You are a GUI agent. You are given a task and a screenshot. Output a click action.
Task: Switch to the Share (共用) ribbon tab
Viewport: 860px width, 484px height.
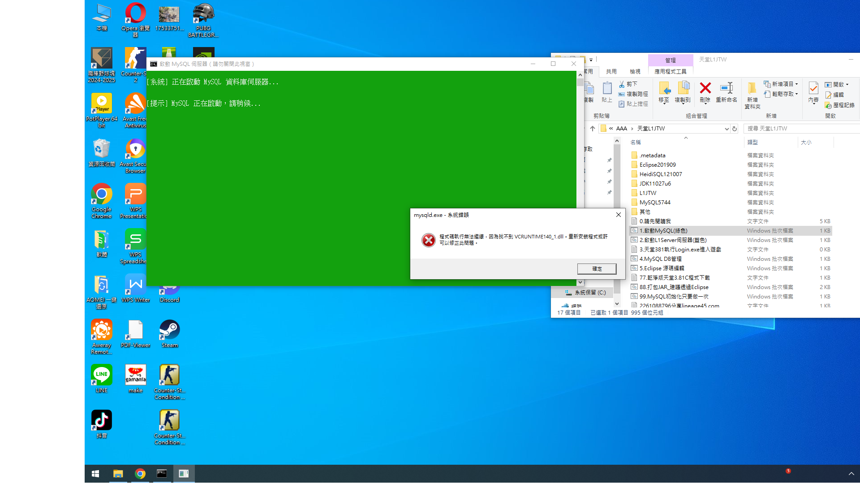point(611,72)
